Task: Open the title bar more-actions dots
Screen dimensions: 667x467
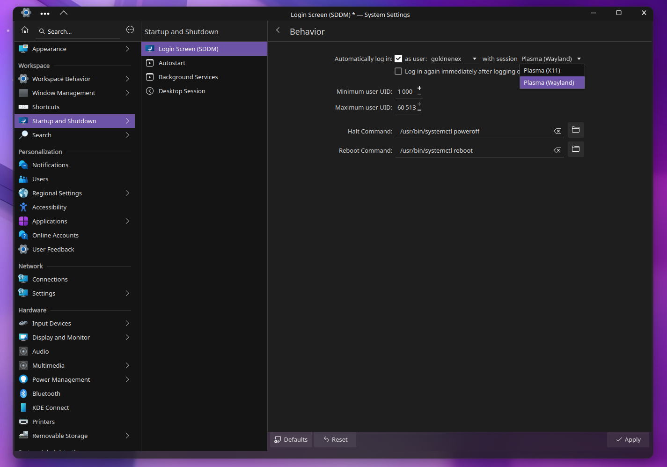Action: pyautogui.click(x=45, y=14)
